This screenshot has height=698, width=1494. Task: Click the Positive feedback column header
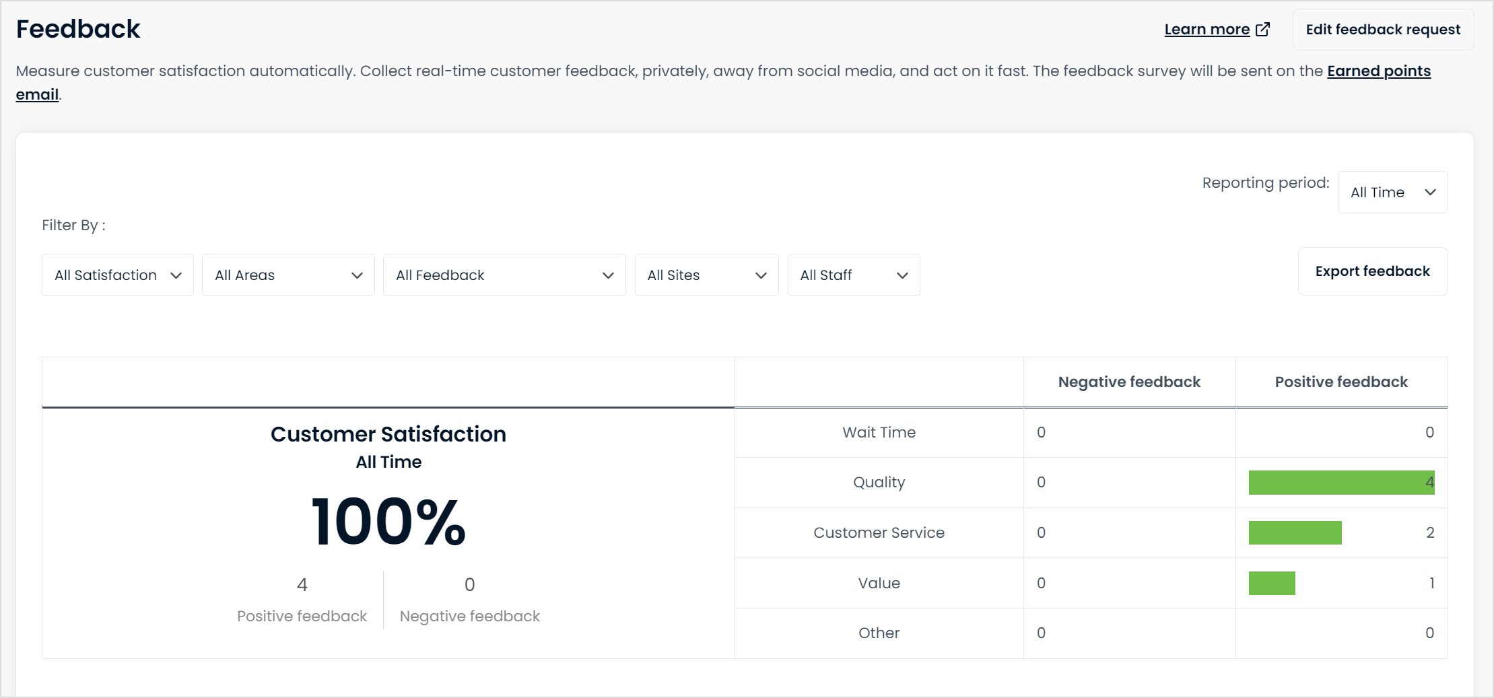[x=1341, y=382]
